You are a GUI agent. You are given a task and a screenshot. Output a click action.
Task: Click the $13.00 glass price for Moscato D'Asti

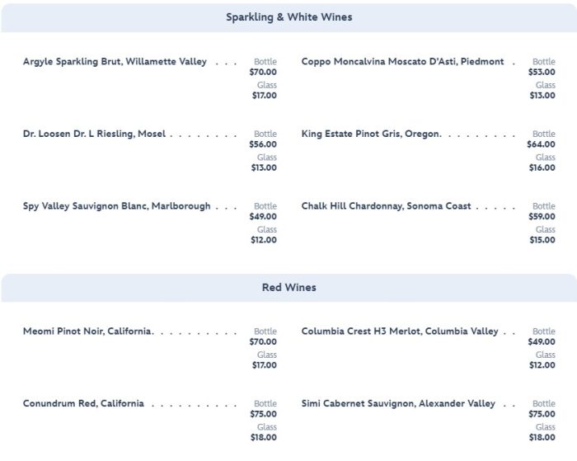(542, 96)
